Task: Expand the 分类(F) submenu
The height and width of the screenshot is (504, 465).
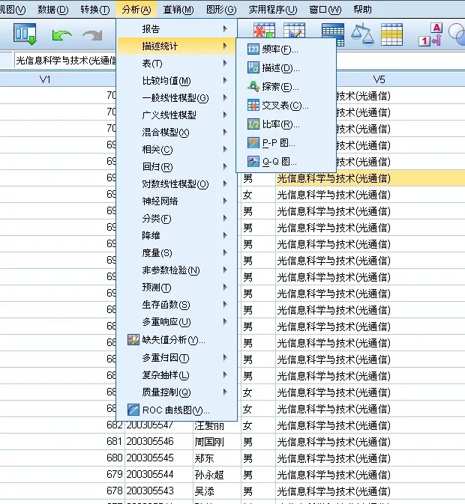Action: coord(177,219)
